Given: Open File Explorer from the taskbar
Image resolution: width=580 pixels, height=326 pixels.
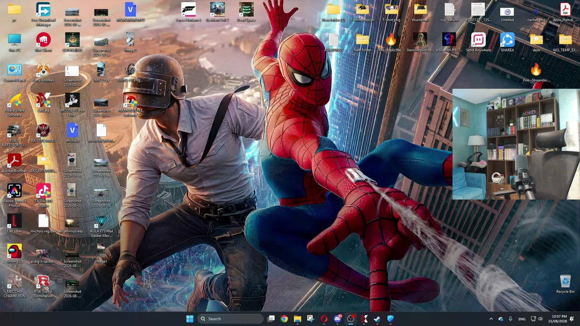Looking at the screenshot, I should point(297,319).
